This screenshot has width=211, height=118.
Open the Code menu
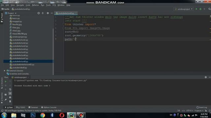28,5
